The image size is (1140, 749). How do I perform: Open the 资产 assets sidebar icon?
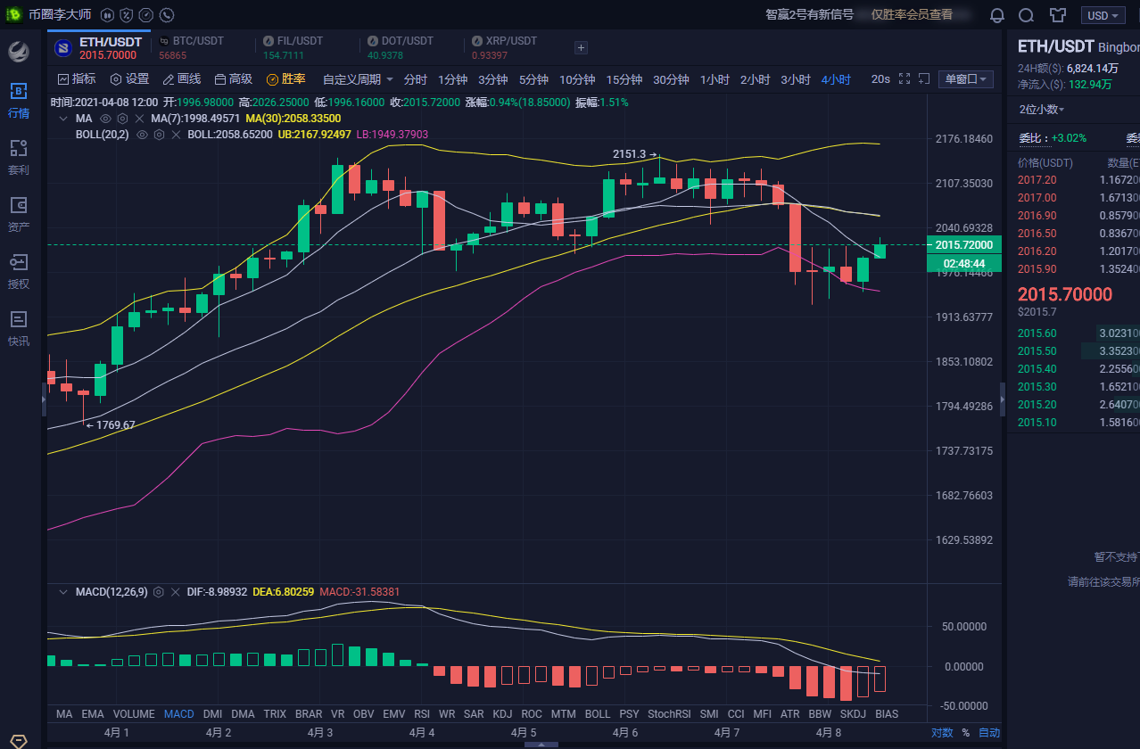coord(19,214)
